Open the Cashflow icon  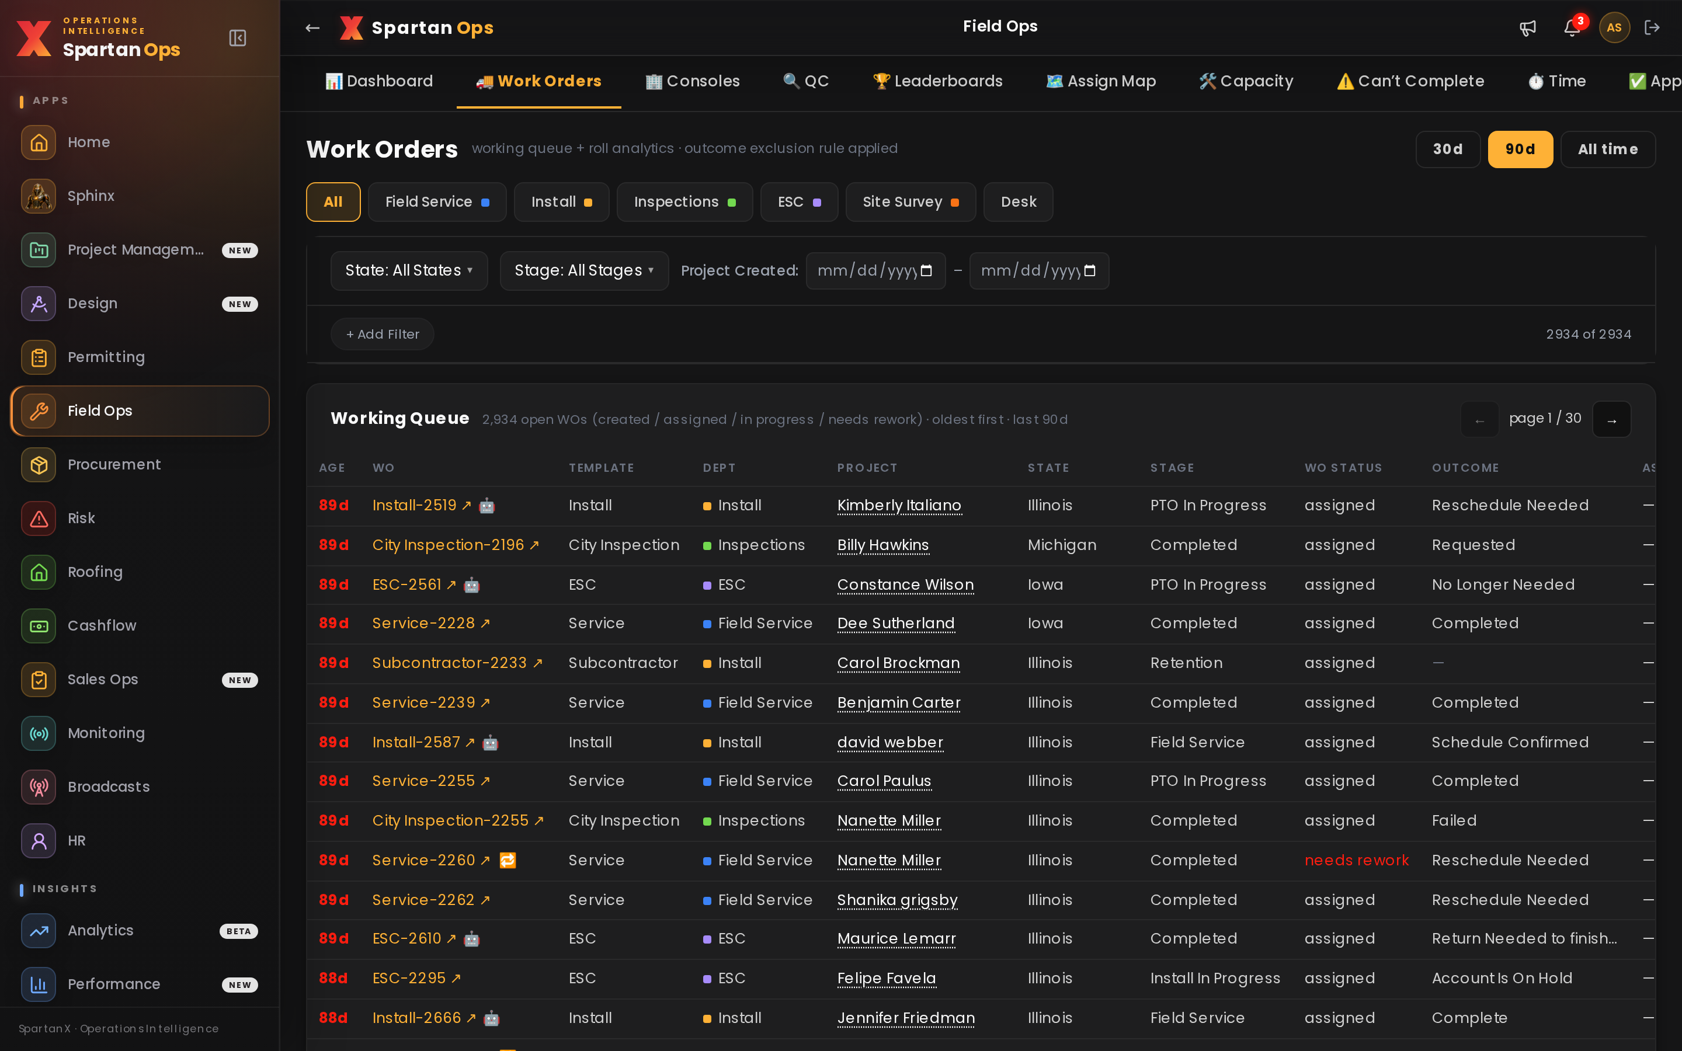(39, 625)
